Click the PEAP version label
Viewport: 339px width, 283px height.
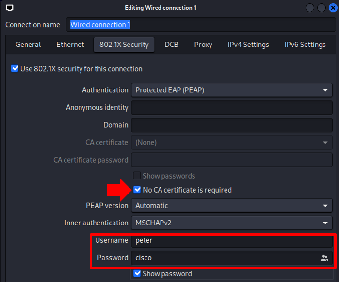click(107, 205)
